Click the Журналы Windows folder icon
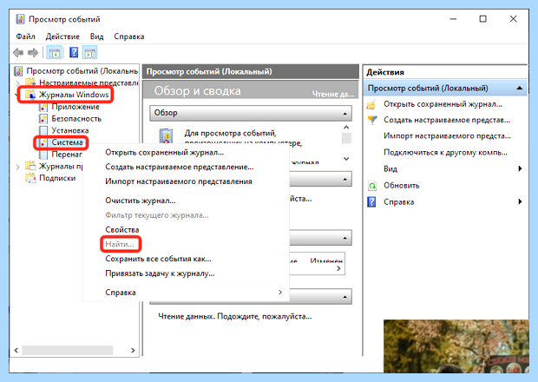538x382 pixels. [30, 95]
